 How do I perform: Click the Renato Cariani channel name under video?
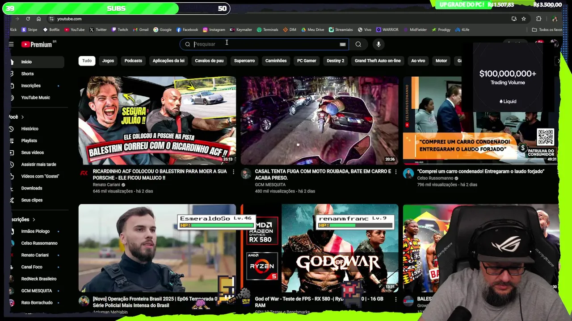pyautogui.click(x=107, y=185)
